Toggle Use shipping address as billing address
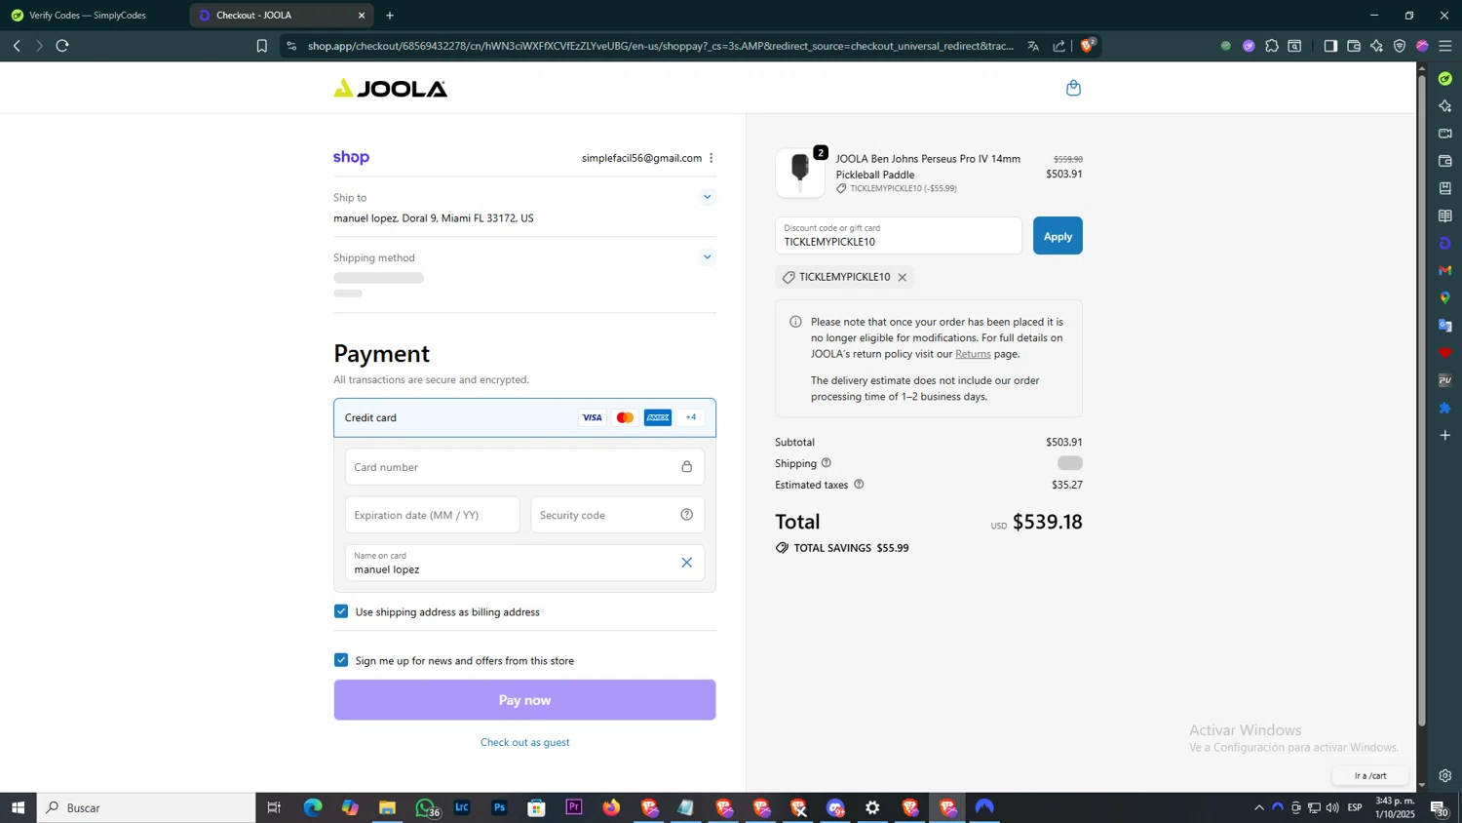Viewport: 1462px width, 823px height. 341,611
